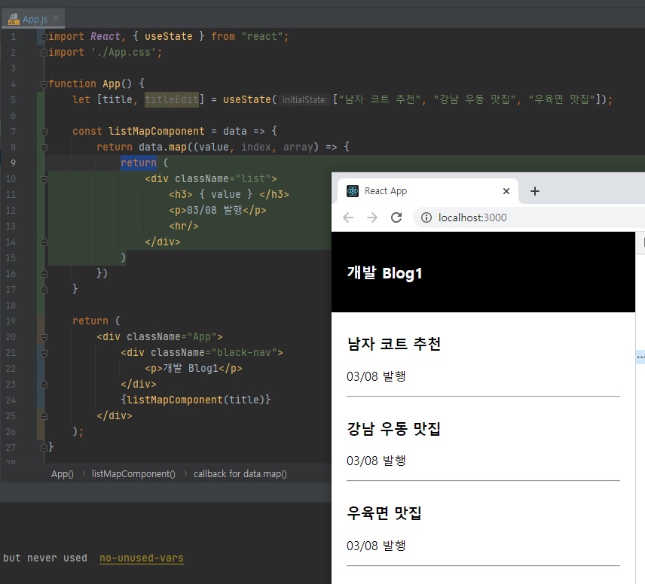
Task: Click the initialState parameter hint
Action: coord(304,100)
